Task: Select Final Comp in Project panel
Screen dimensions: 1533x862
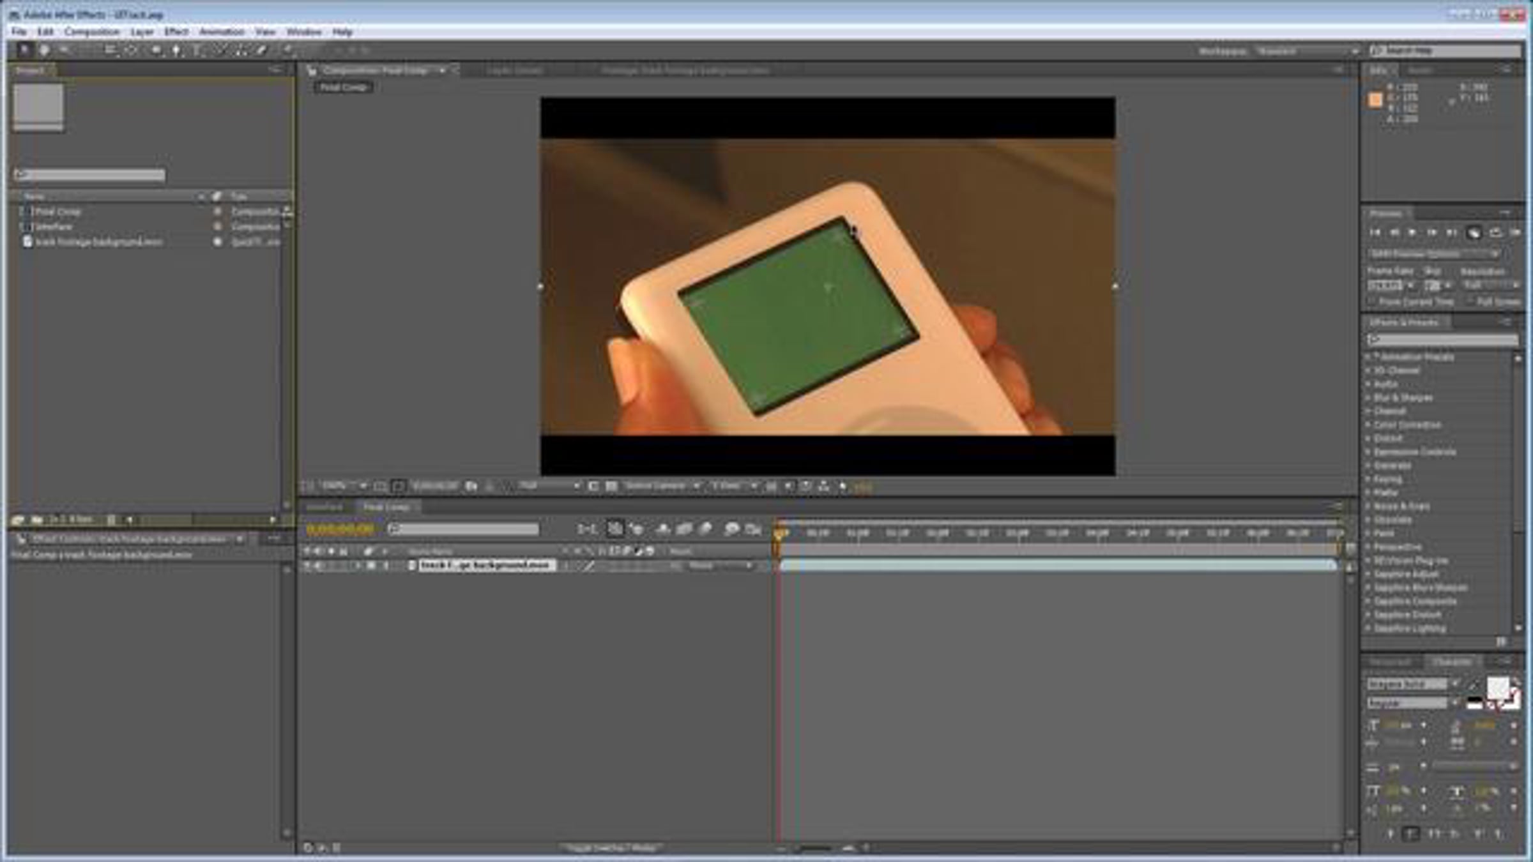Action: (x=57, y=211)
